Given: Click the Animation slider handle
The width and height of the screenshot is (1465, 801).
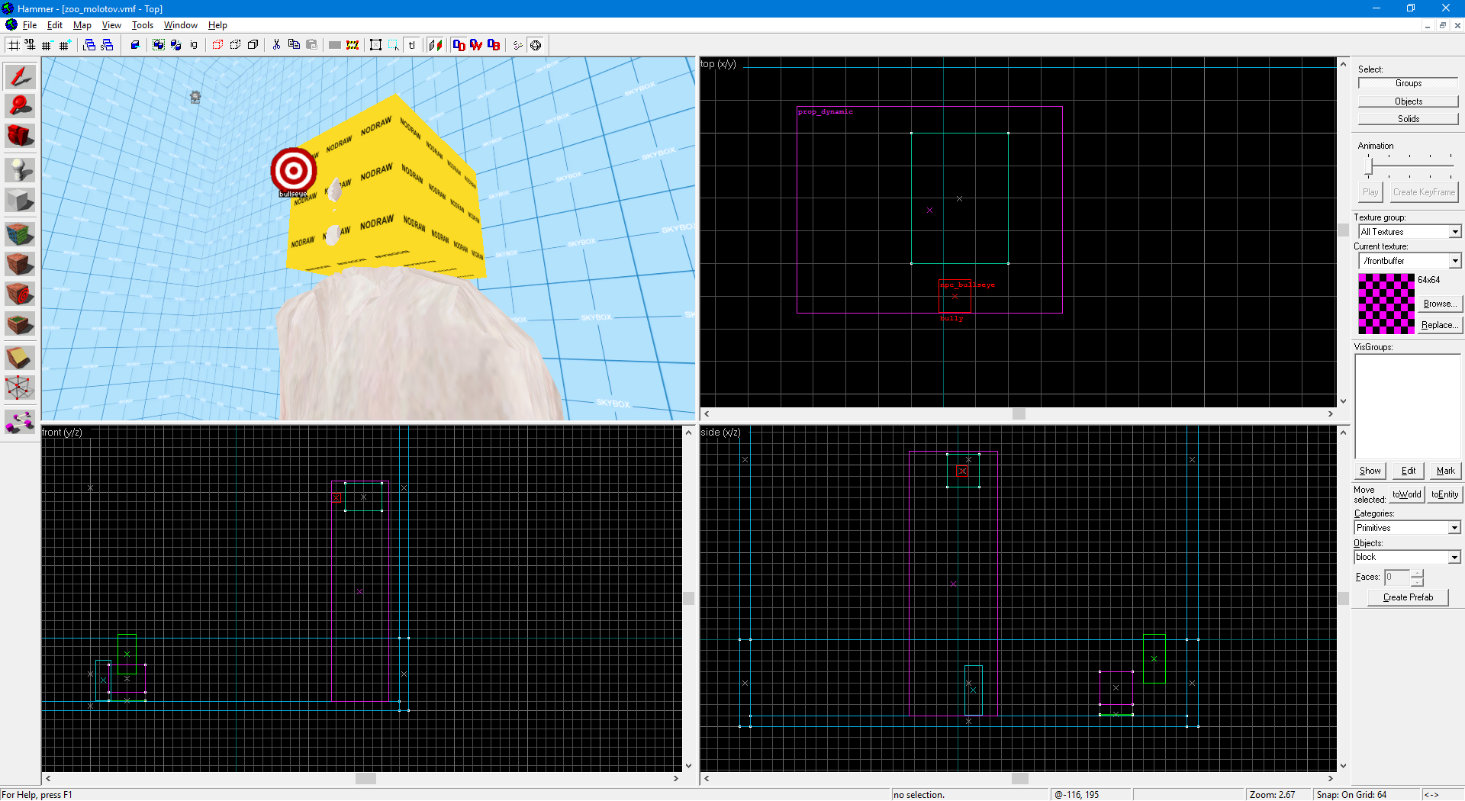Looking at the screenshot, I should pos(1369,166).
